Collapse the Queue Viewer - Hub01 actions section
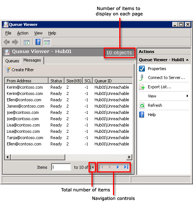This screenshot has height=204, width=193. (187, 60)
